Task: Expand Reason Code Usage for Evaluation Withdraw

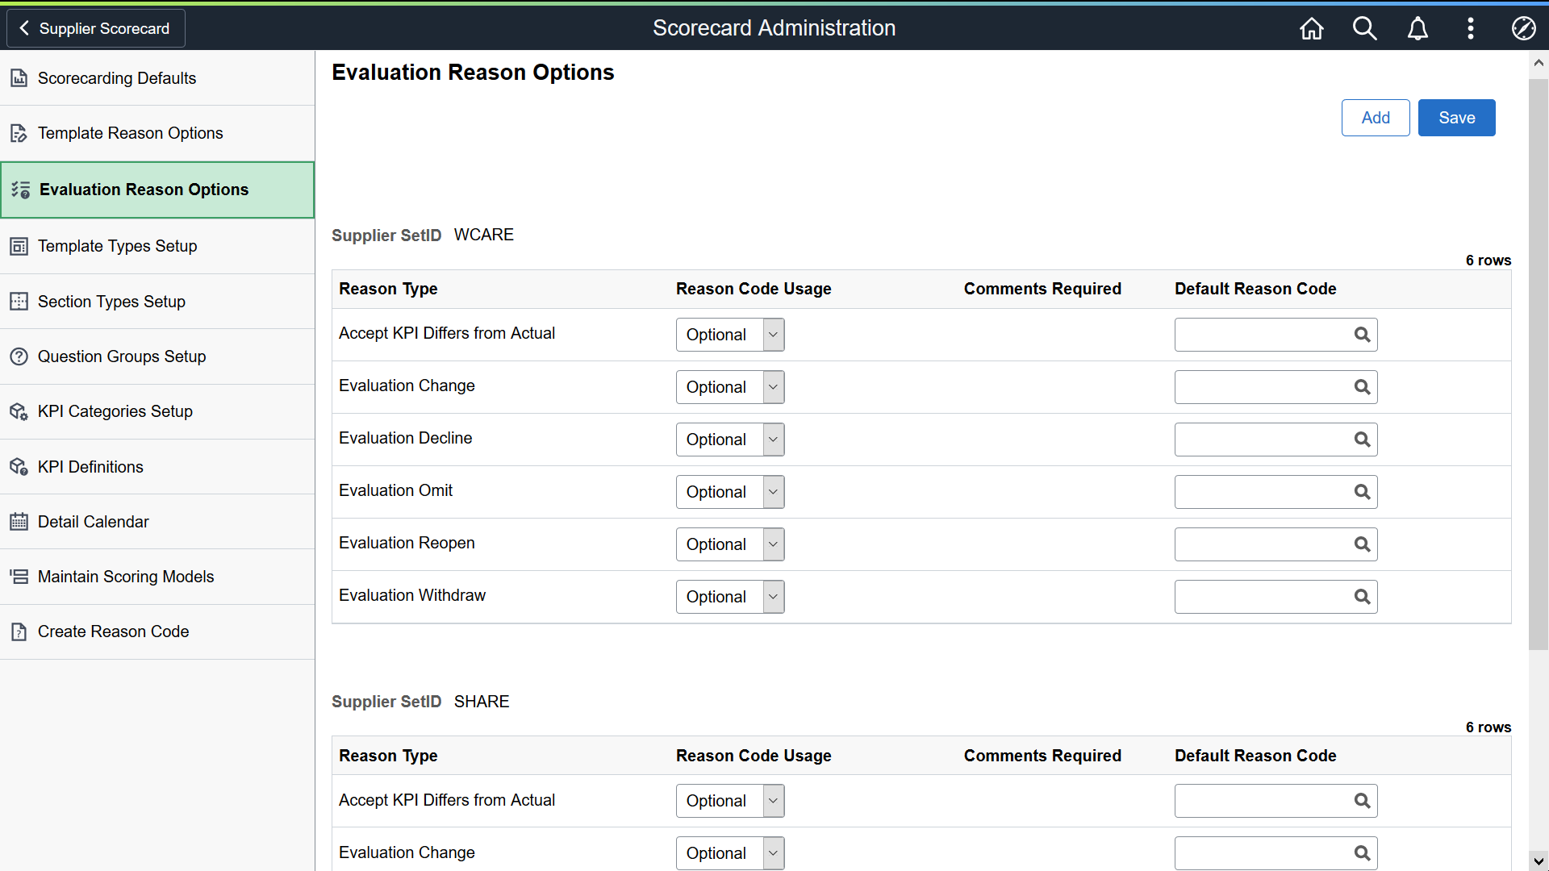Action: point(774,597)
